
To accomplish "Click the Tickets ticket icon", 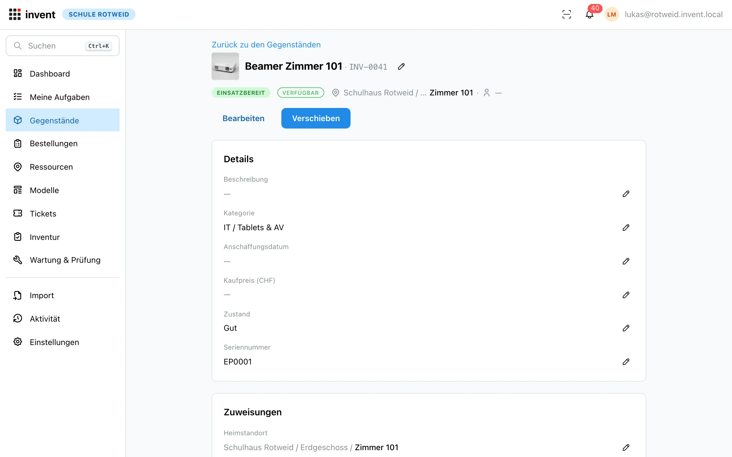I will [x=18, y=213].
